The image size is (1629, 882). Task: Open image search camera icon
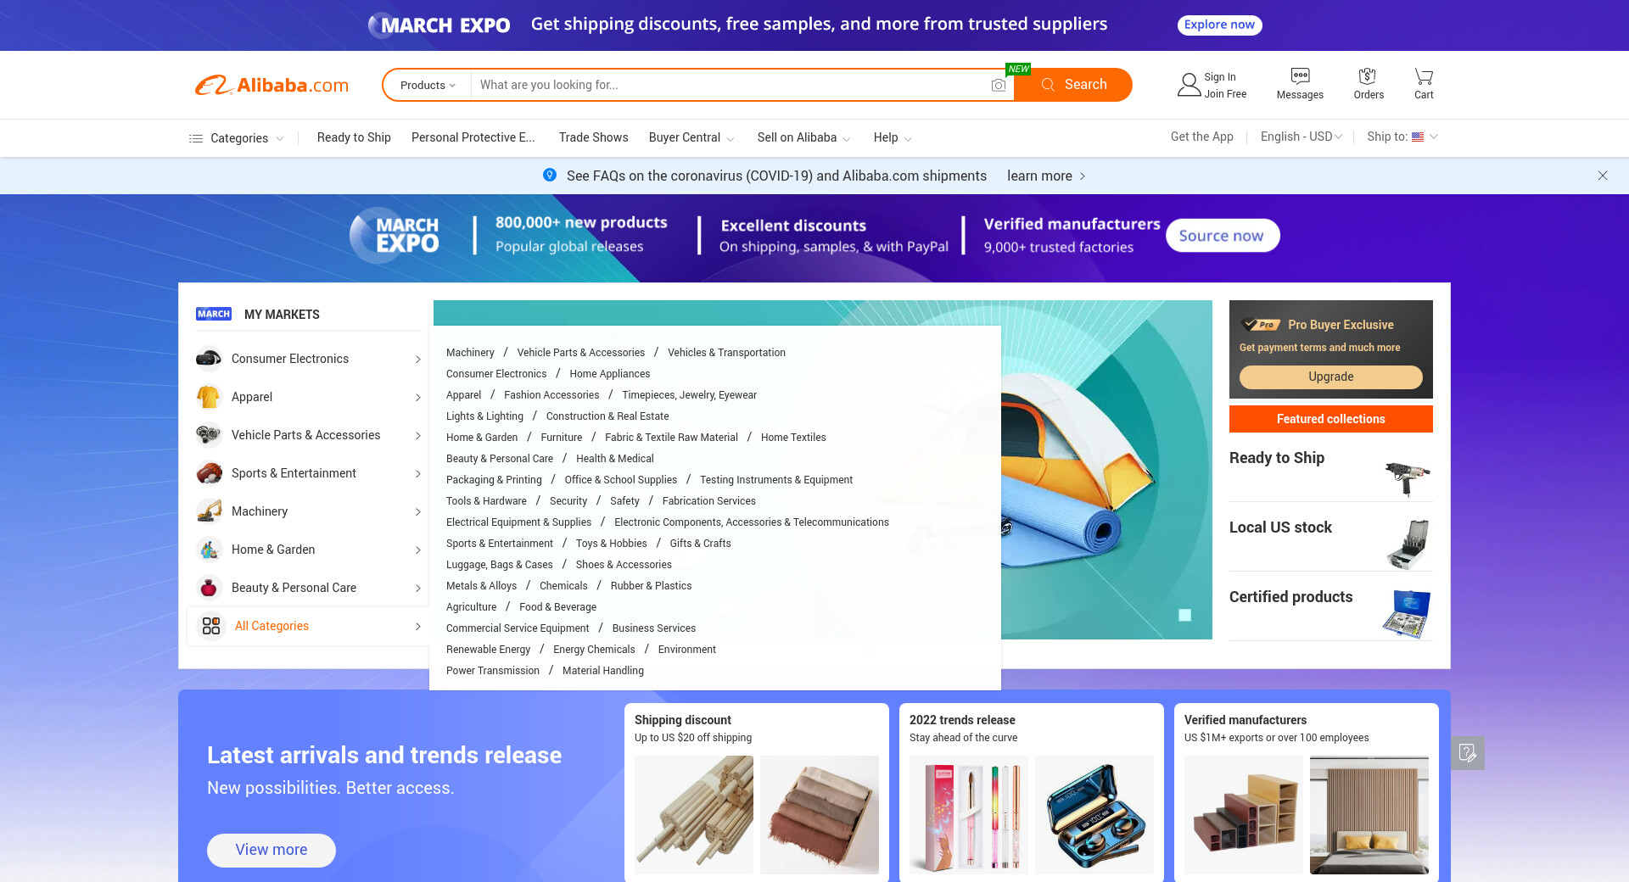(x=999, y=85)
